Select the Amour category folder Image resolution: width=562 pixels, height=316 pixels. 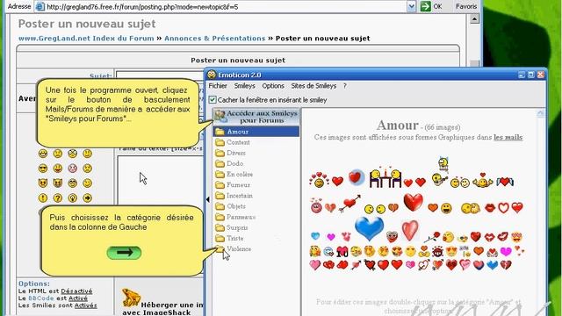tap(256, 132)
